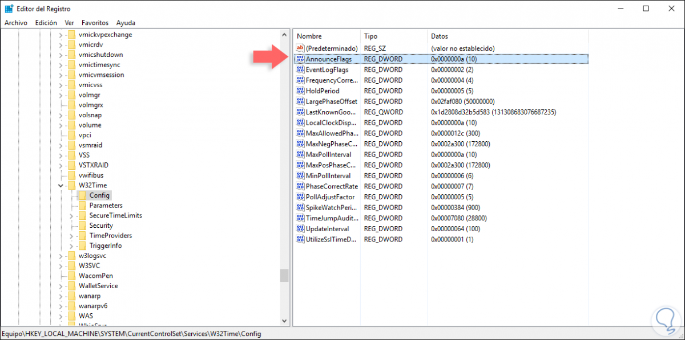Click the tree pane vertical scrollbar thumb
Viewport: 685px width, 340px height.
point(284,275)
